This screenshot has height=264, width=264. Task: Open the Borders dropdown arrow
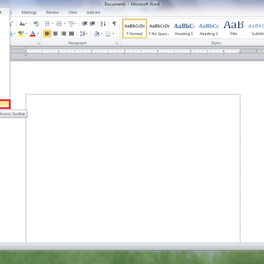pyautogui.click(x=113, y=34)
